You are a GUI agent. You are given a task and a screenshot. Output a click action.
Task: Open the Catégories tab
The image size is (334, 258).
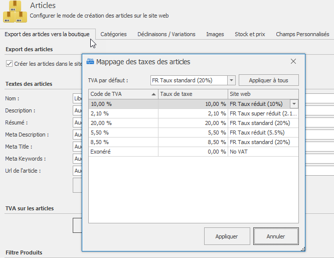(x=113, y=34)
